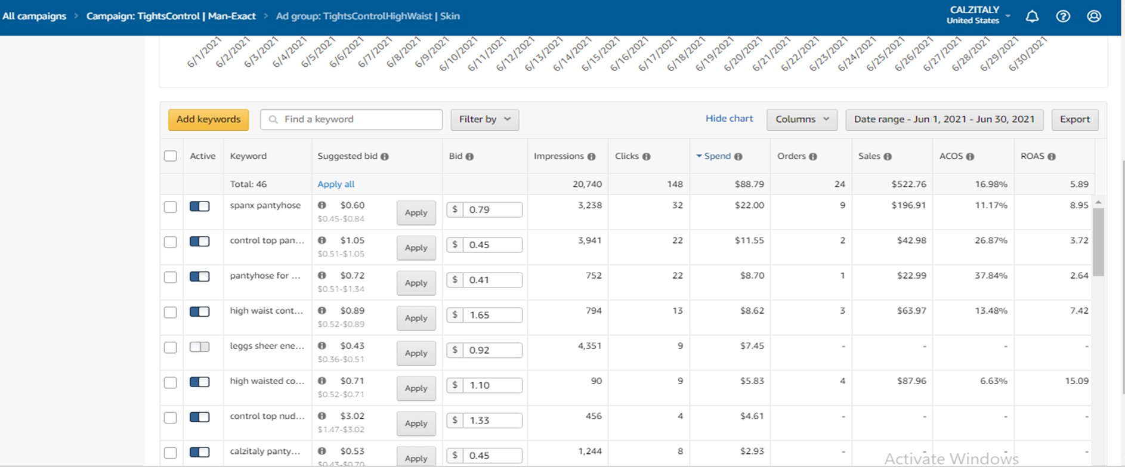
Task: Click info icon next to Impressions header
Action: coord(591,156)
